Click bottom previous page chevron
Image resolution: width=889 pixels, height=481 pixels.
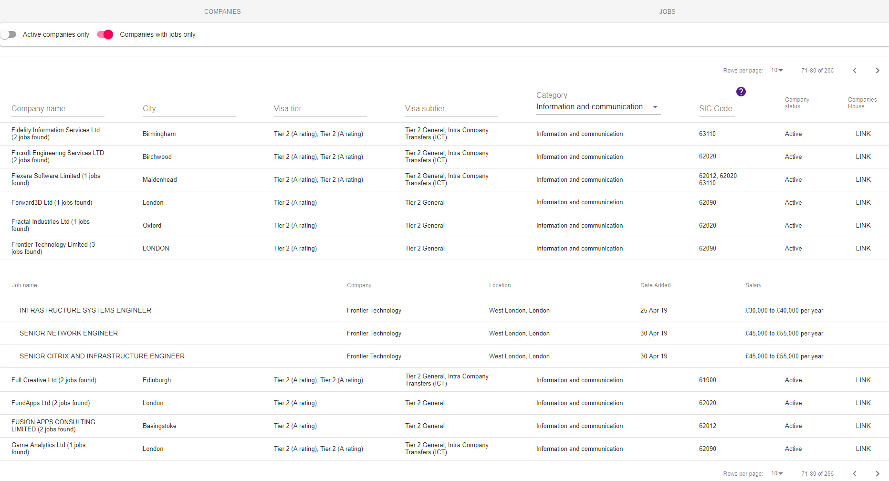855,474
